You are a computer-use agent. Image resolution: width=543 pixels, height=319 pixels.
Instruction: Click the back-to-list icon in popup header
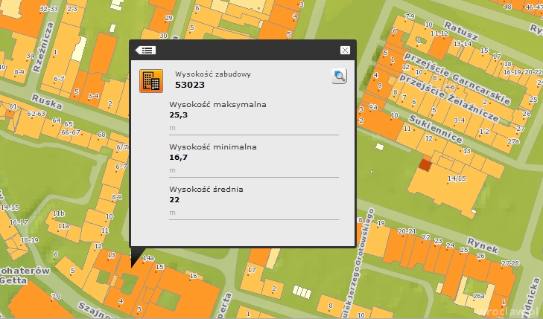(145, 50)
